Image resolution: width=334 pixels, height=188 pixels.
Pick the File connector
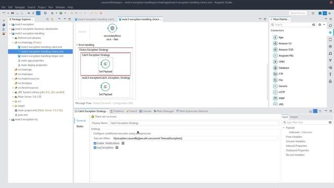pyautogui.click(x=278, y=80)
